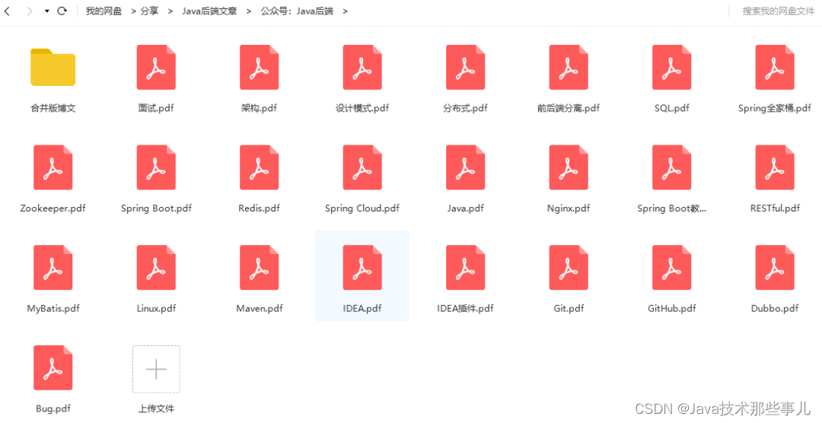Viewport: 822px width, 423px height.
Task: Open the Spring Boot教... file icon
Action: [x=671, y=167]
